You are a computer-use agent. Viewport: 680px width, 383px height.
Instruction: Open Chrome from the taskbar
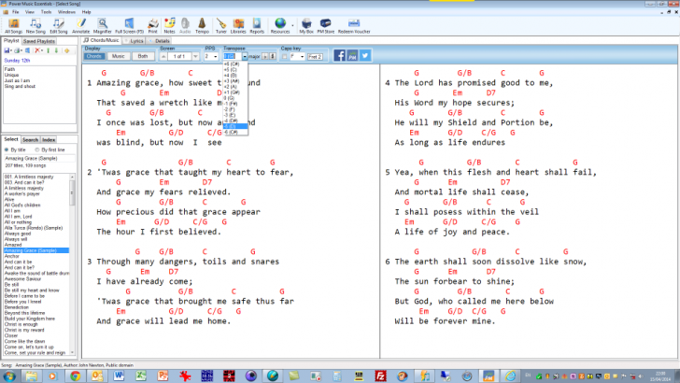[x=75, y=376]
